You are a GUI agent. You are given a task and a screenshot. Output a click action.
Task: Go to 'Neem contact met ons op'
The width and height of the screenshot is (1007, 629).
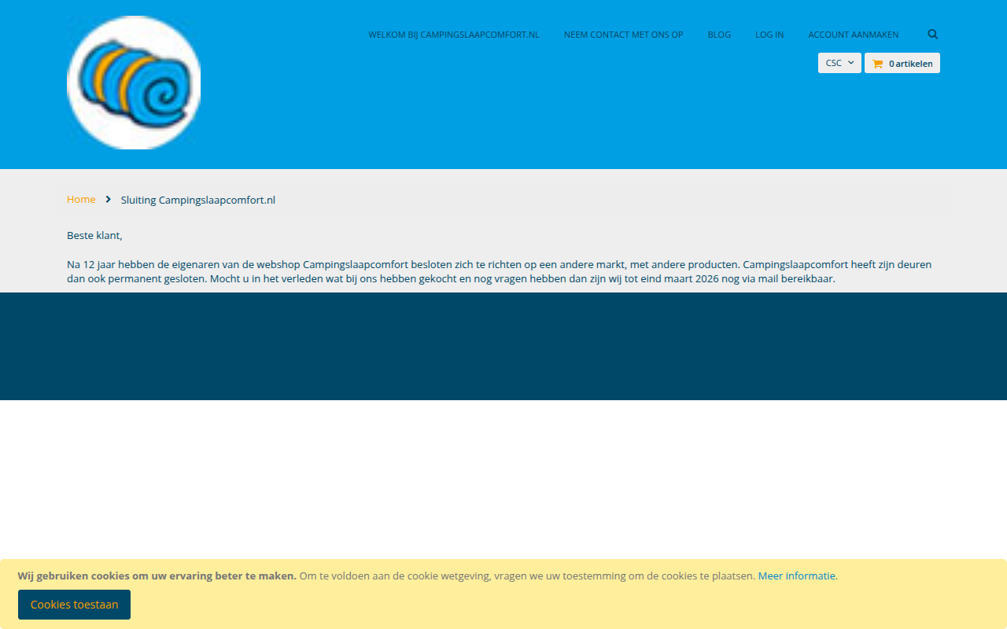click(x=624, y=35)
